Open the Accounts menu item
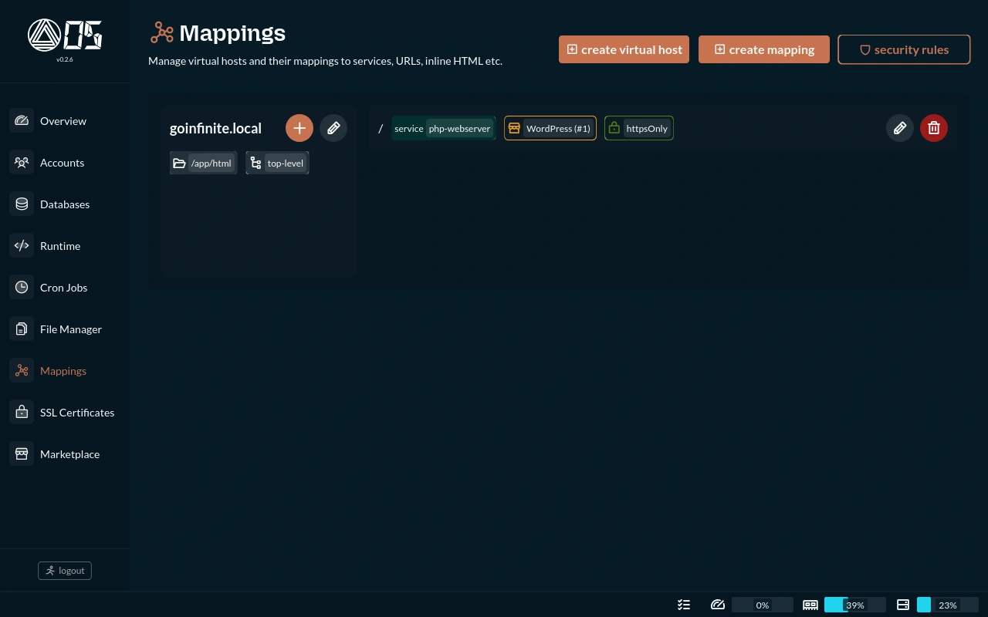The width and height of the screenshot is (988, 617). (x=62, y=163)
